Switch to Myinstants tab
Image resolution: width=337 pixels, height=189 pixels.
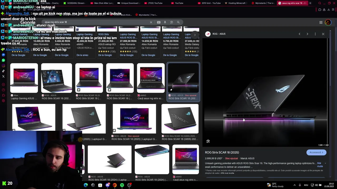[x=262, y=3]
